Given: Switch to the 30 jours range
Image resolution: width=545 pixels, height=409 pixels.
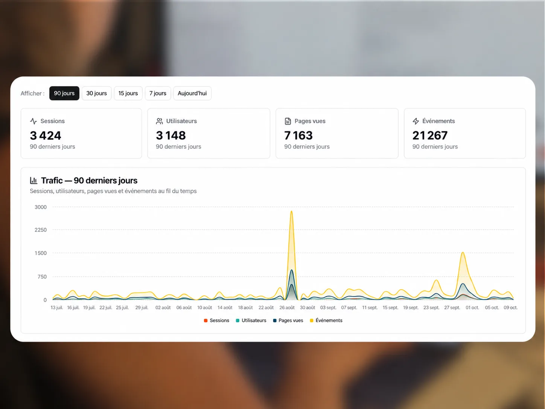Looking at the screenshot, I should point(96,93).
